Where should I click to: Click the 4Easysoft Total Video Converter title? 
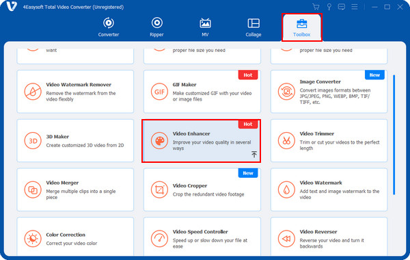click(73, 7)
